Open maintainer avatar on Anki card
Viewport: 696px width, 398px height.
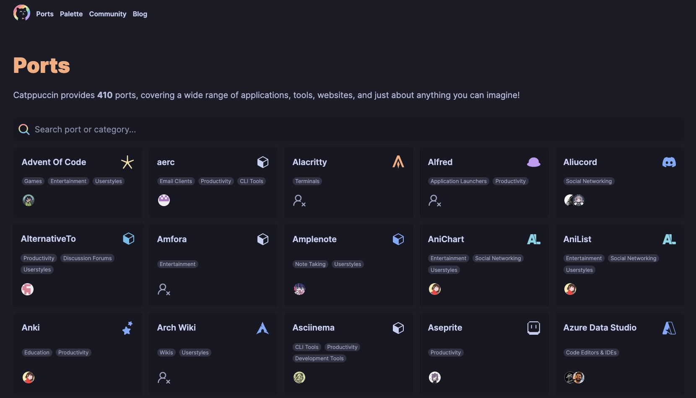tap(29, 377)
